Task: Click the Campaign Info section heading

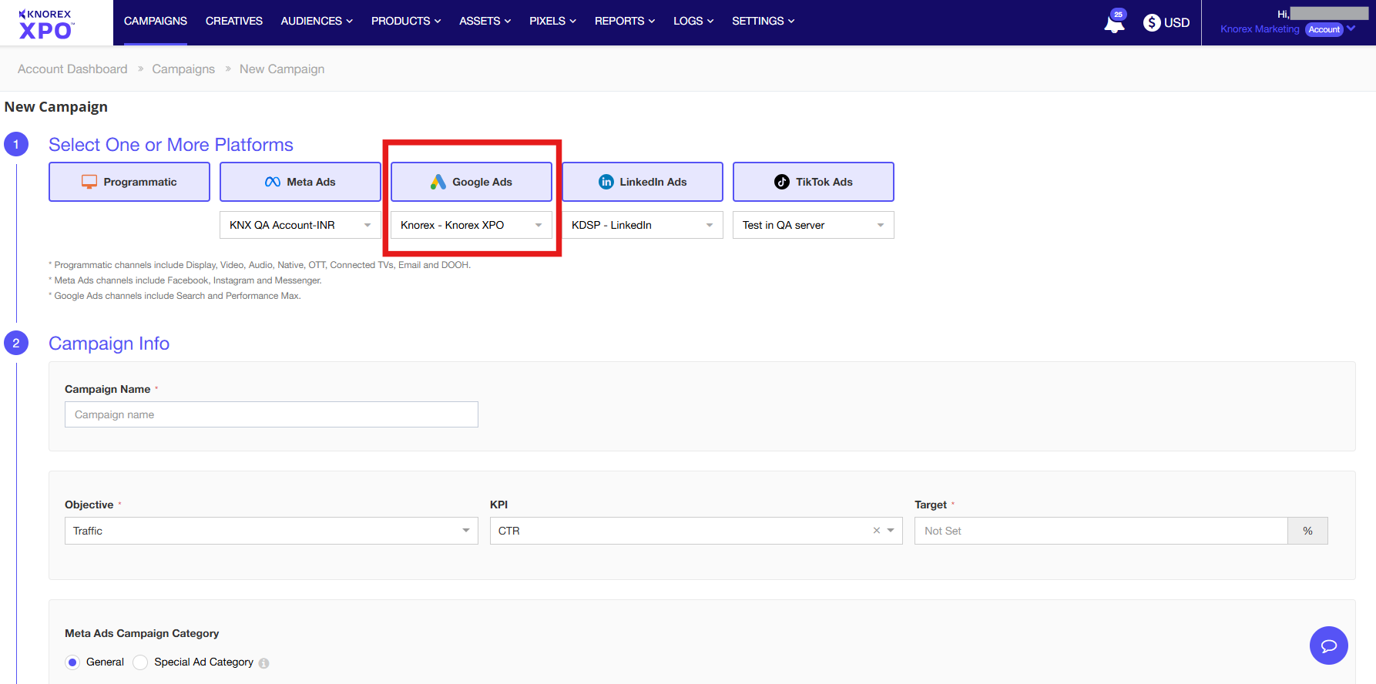Action: [109, 344]
